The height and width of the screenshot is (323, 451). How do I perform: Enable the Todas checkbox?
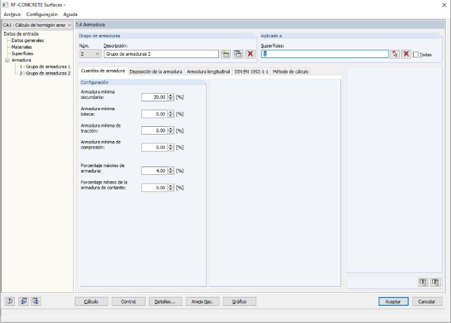point(415,55)
